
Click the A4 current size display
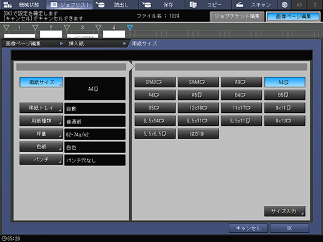(95, 89)
